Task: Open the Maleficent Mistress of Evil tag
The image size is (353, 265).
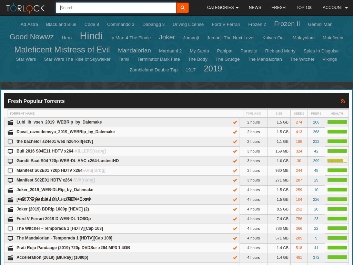Action: (x=62, y=50)
